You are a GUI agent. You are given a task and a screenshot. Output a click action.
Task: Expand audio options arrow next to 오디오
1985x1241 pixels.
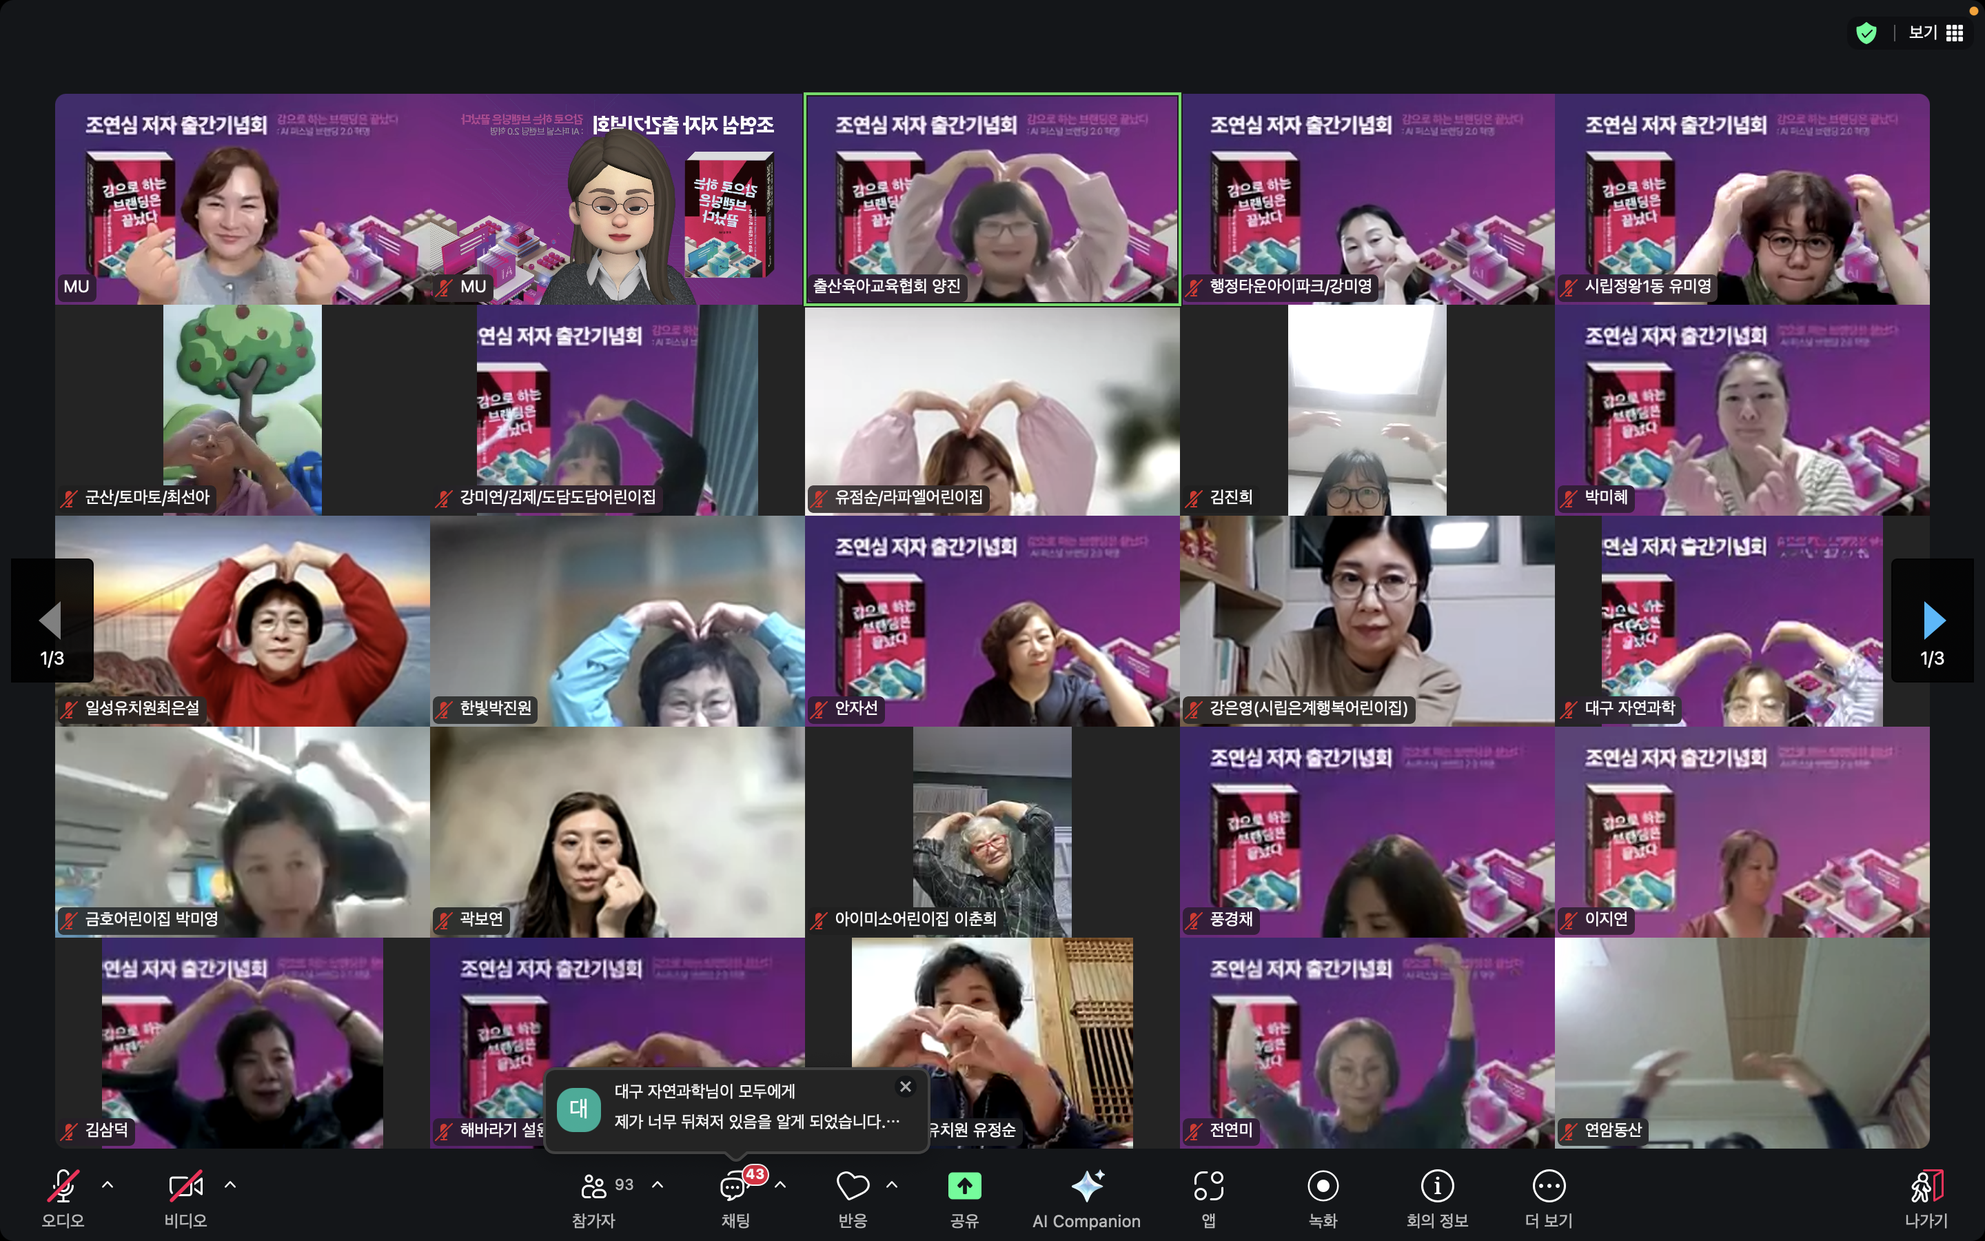click(x=108, y=1184)
